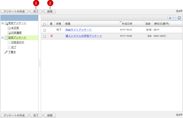Click 完了 status cell of Webサイトアンケート
Screen dimensions: 183x118
[59, 30]
